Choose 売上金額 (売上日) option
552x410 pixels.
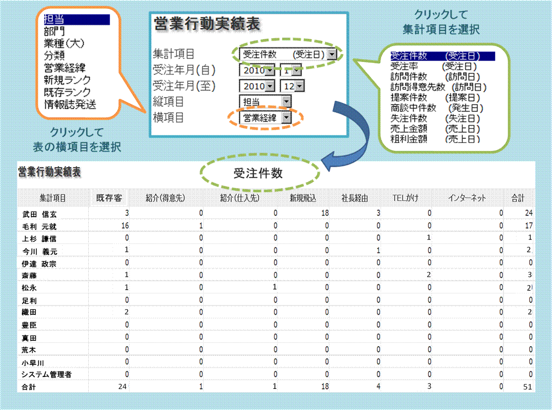point(435,129)
